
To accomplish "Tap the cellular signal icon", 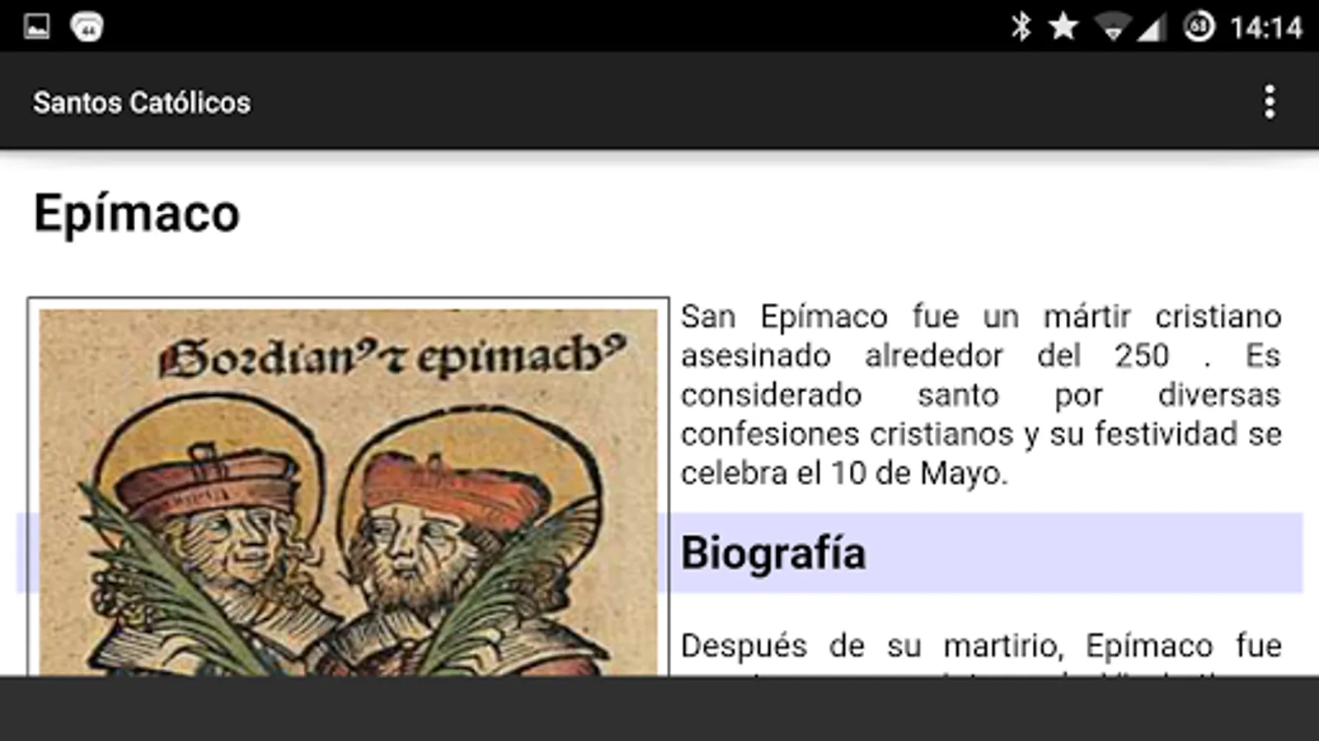I will (1152, 28).
